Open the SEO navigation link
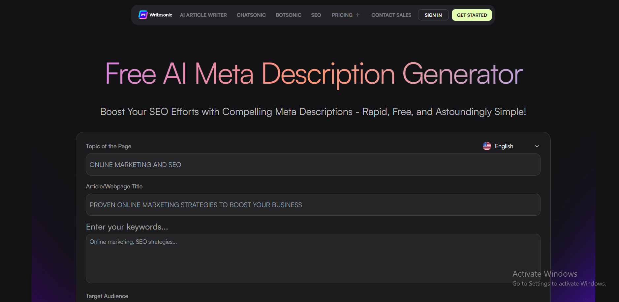This screenshot has height=302, width=619. [x=316, y=15]
